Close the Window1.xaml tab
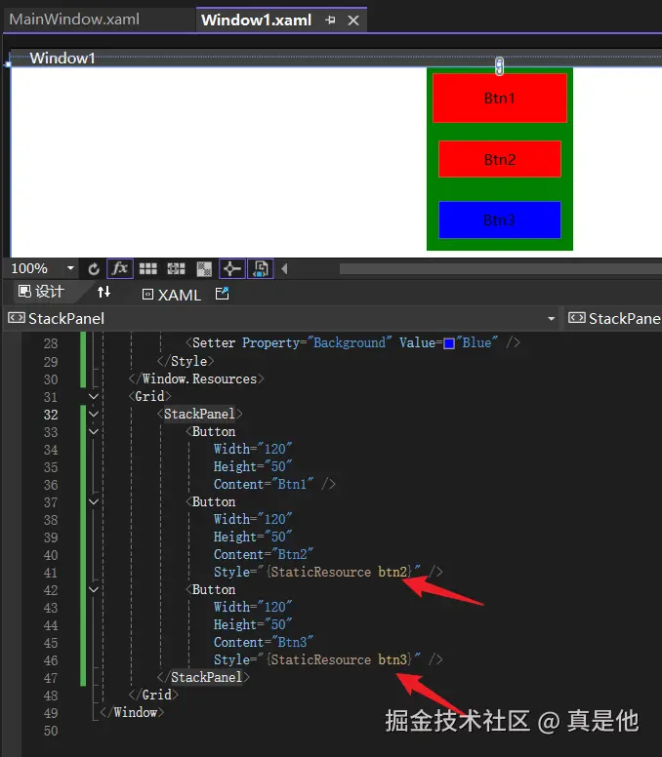Screen dimensions: 662x757 click(353, 20)
